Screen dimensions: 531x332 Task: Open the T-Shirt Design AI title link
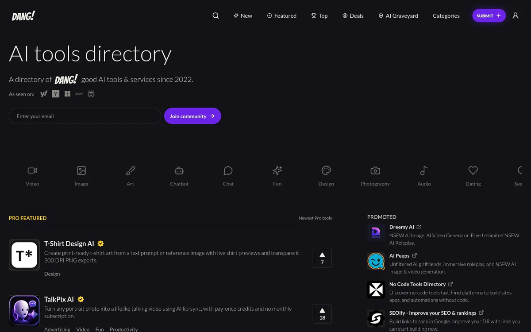[x=69, y=243]
